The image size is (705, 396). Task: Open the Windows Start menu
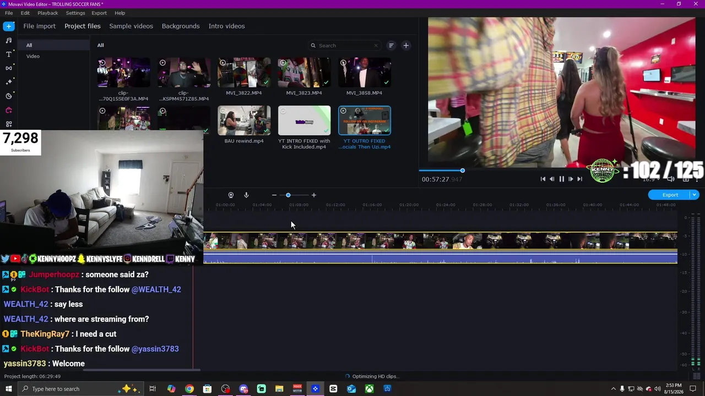click(8, 389)
